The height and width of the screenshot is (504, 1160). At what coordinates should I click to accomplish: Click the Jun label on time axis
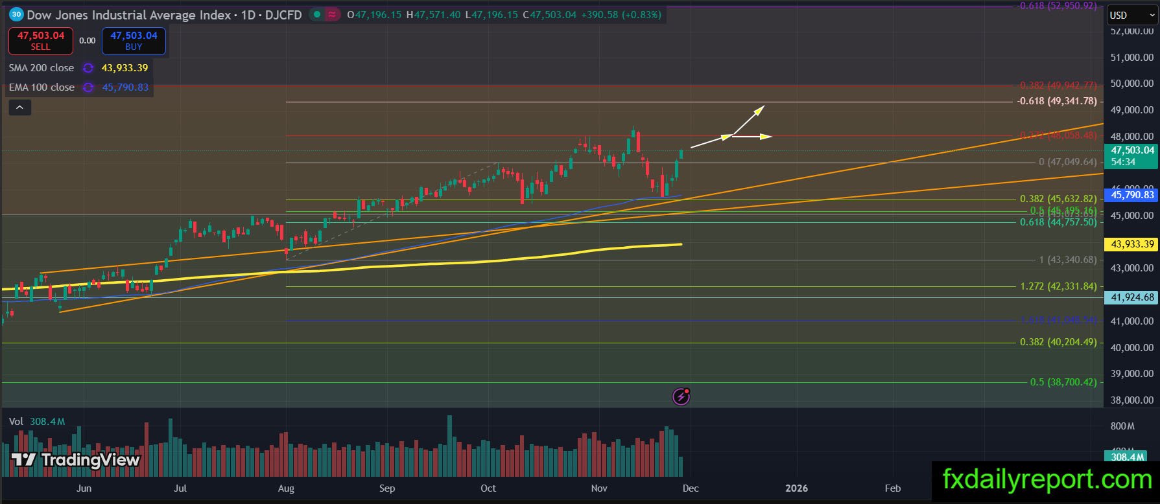pyautogui.click(x=84, y=488)
